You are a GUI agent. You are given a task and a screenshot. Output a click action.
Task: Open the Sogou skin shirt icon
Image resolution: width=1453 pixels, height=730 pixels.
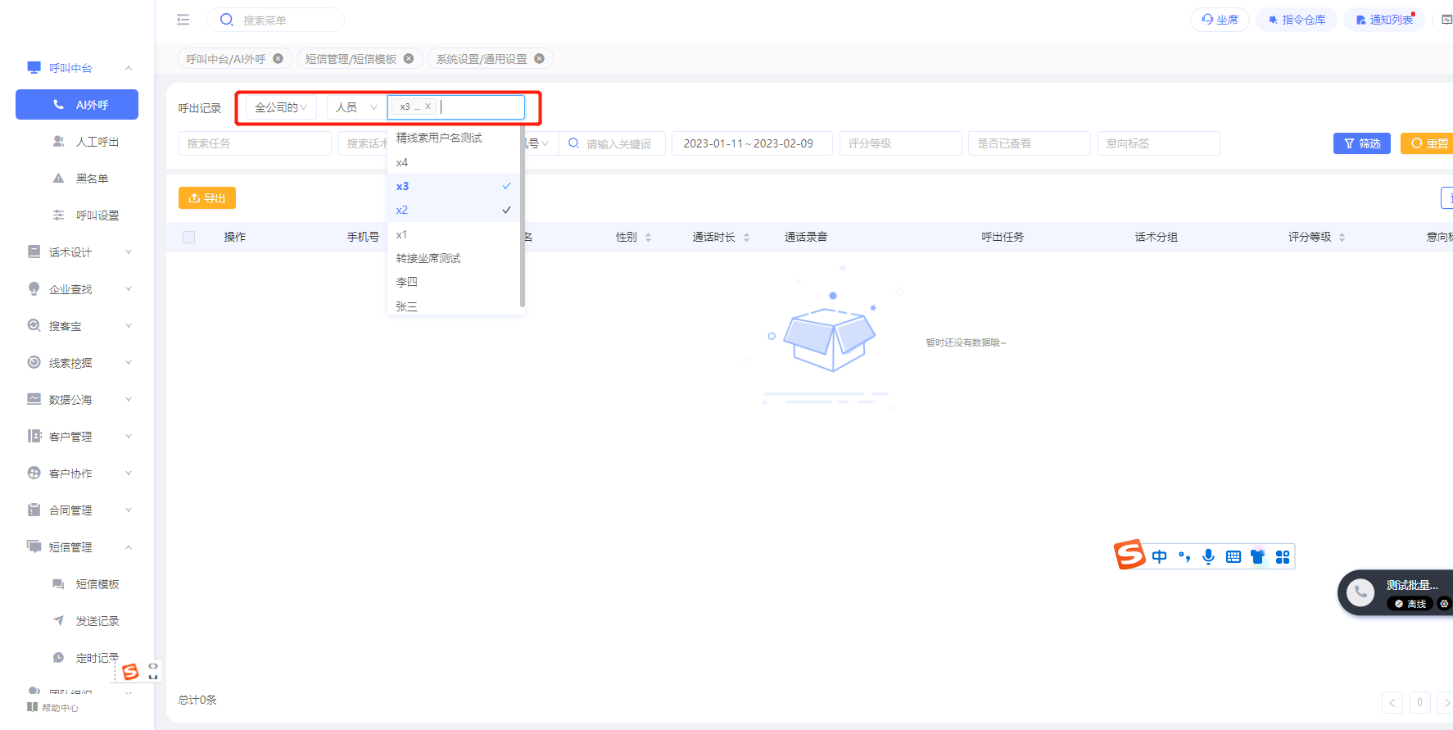tap(1258, 557)
